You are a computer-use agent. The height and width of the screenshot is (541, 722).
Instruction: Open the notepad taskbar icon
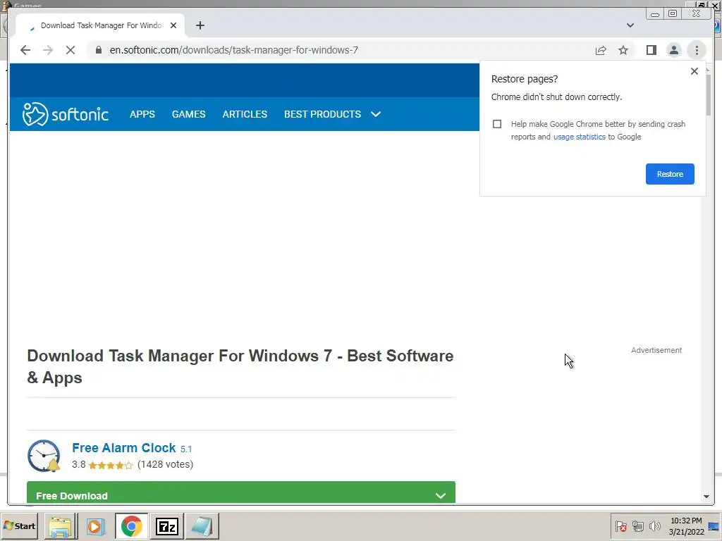tap(202, 526)
